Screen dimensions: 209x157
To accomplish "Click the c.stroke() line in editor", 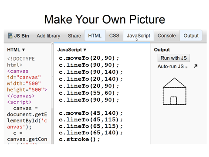I will (x=79, y=139).
